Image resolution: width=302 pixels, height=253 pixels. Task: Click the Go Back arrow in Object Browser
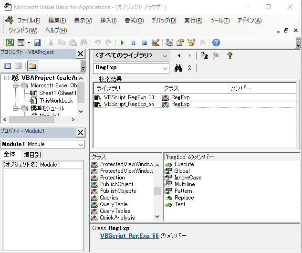(x=179, y=56)
